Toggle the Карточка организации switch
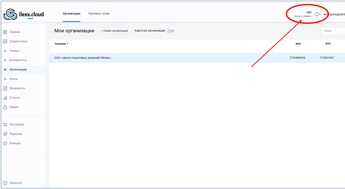This screenshot has width=345, height=189. click(x=170, y=31)
